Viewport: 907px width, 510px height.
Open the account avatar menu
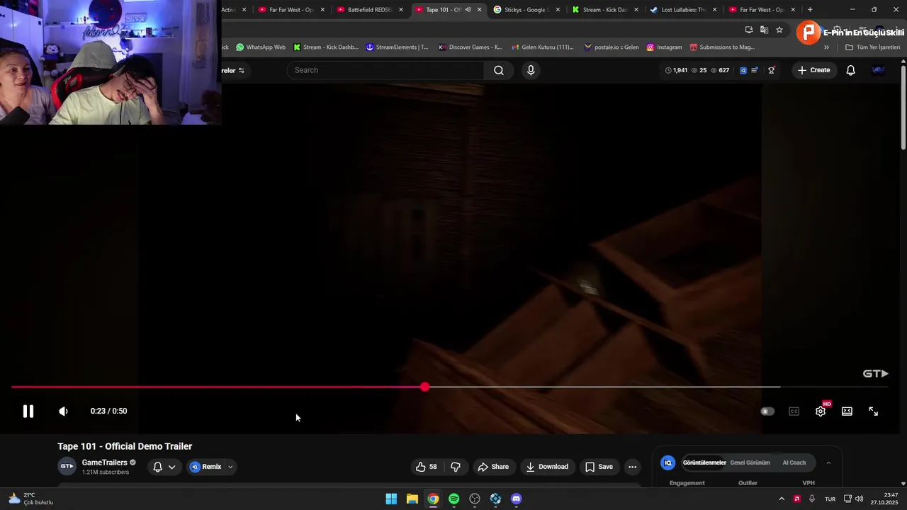tap(878, 70)
